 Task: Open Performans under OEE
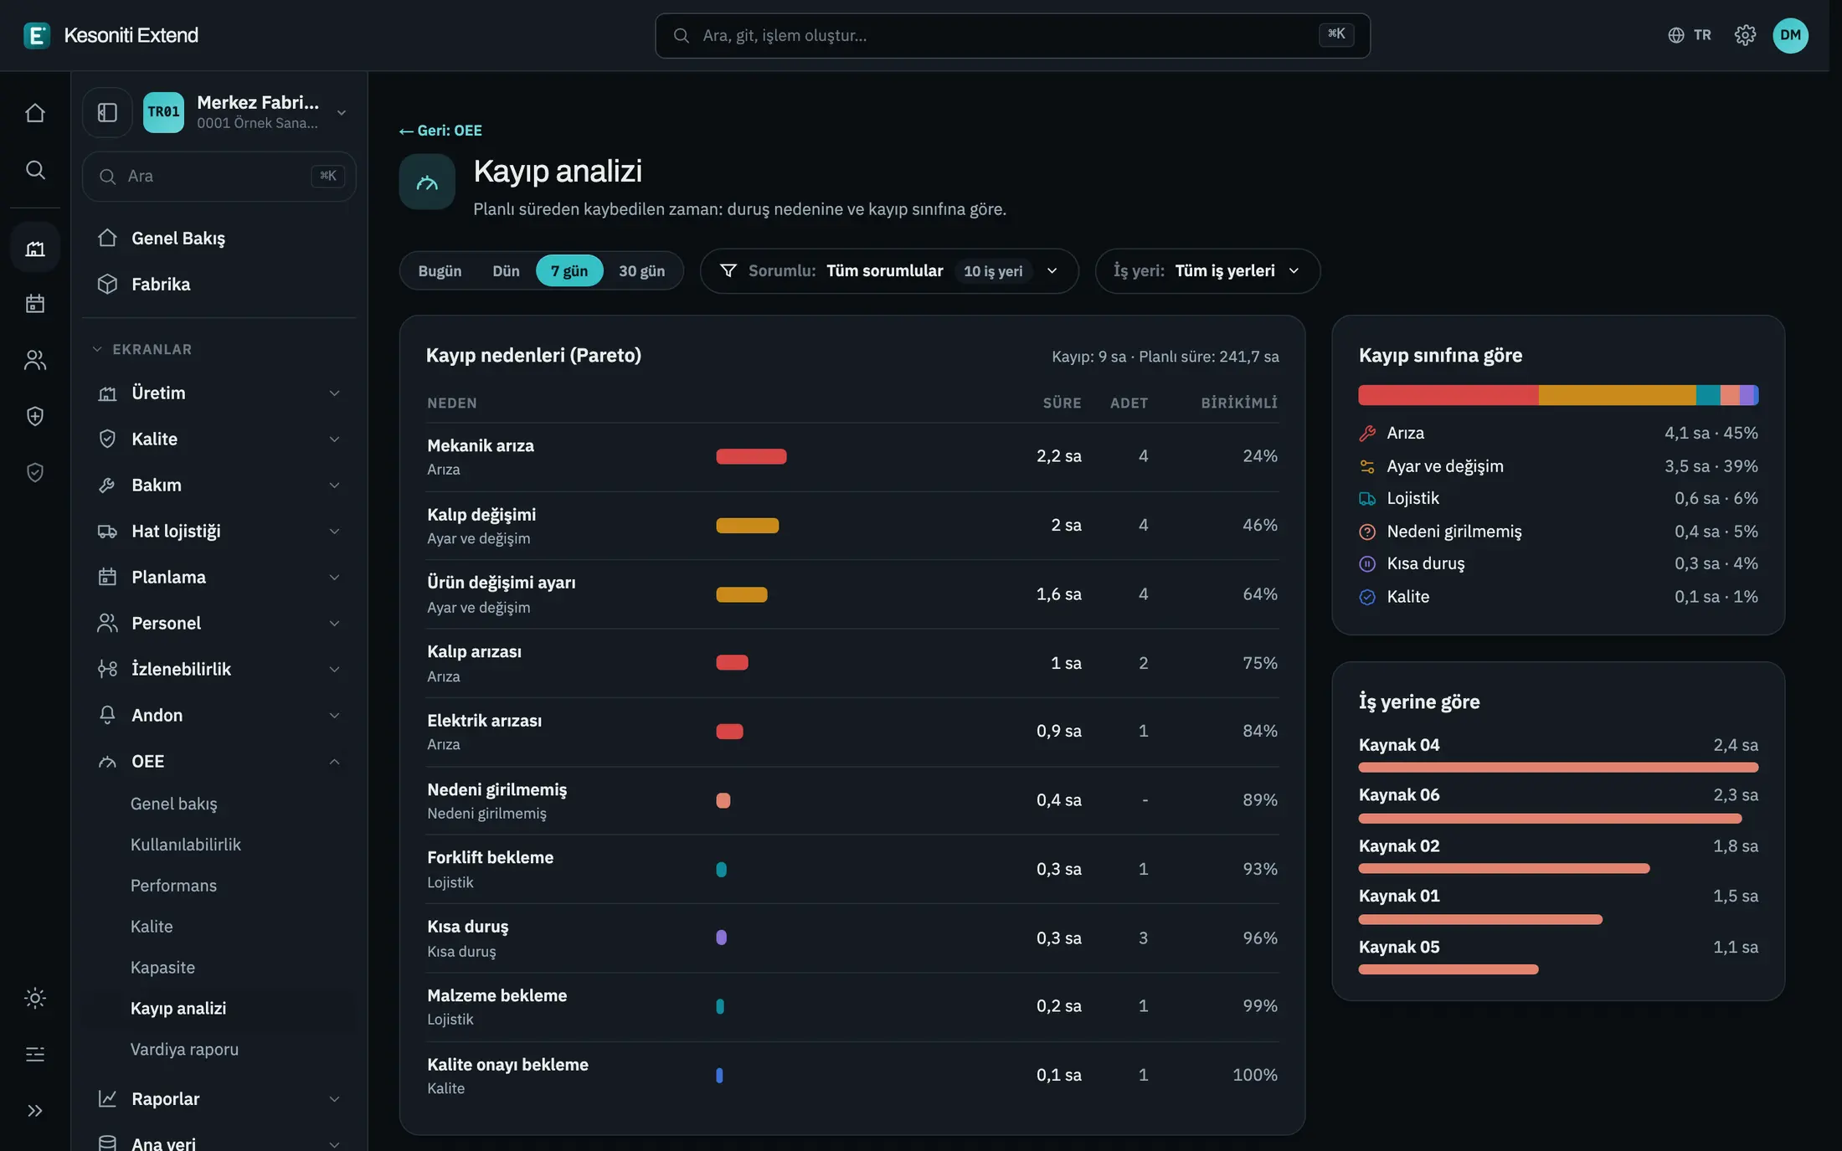tap(173, 886)
